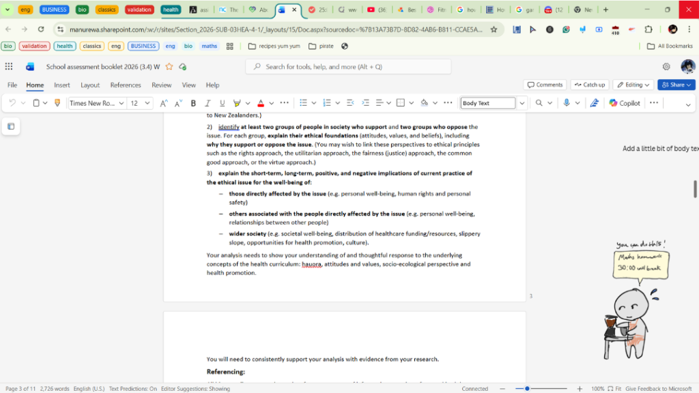Open the navigation pane icon
Viewport: 699px width, 393px height.
coord(11,126)
